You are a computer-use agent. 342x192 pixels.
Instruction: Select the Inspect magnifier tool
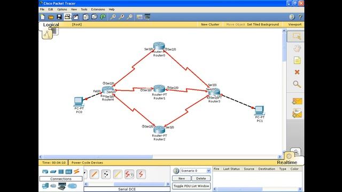[297, 84]
